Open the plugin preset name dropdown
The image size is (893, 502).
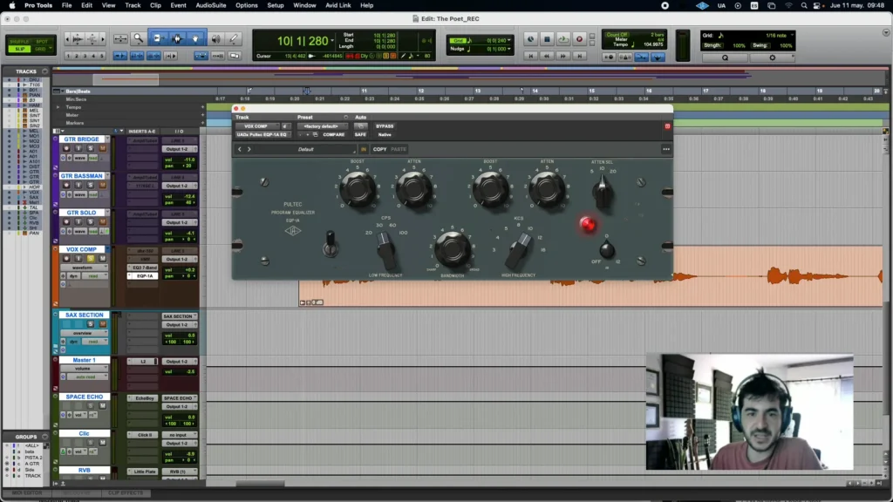pyautogui.click(x=305, y=149)
